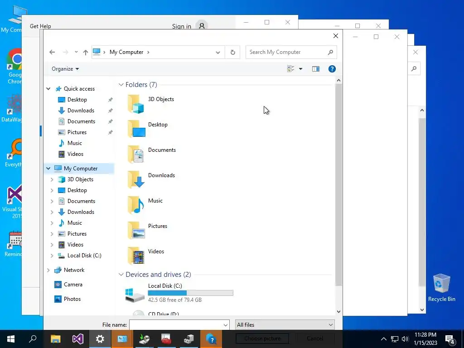464x348 pixels.
Task: Expand Local Disk (C:) in the tree
Action: [x=52, y=256]
